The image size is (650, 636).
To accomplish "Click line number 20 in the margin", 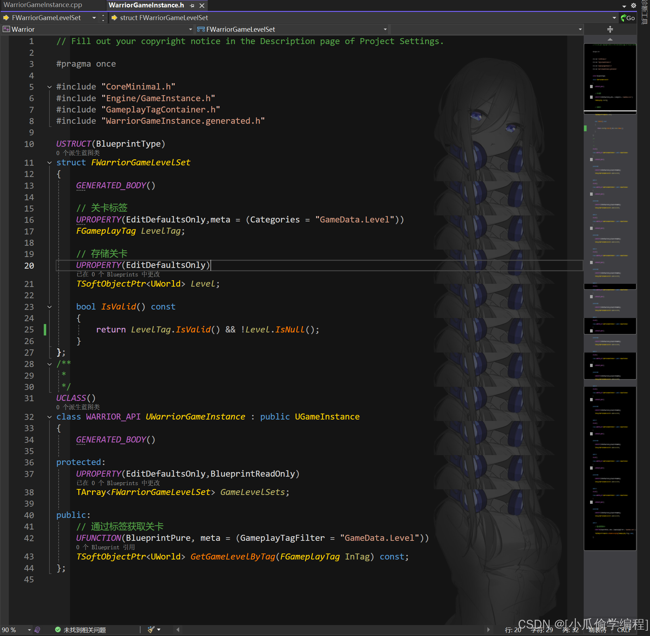I will pos(29,265).
